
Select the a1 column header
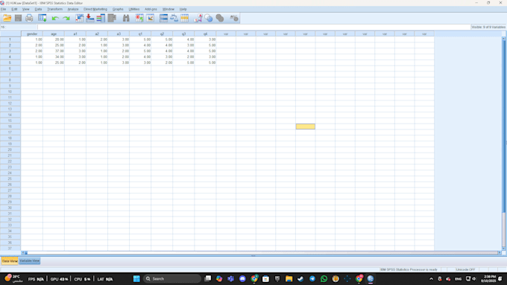click(x=75, y=34)
